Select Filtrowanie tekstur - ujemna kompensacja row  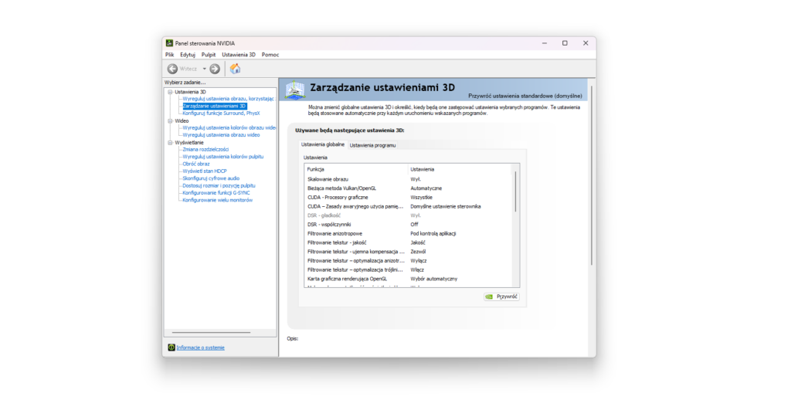(x=409, y=252)
